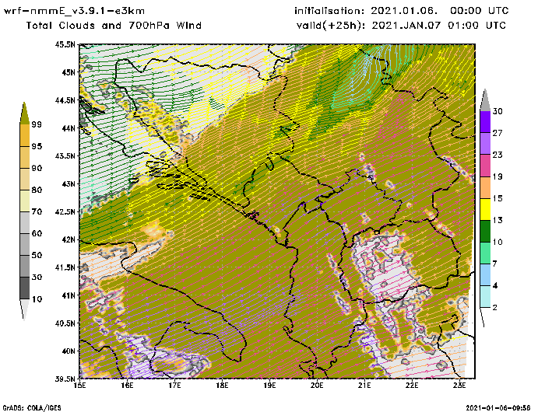Click the '18E' longitude label
Image resolution: width=545 pixels, height=412 pixels.
click(x=222, y=386)
